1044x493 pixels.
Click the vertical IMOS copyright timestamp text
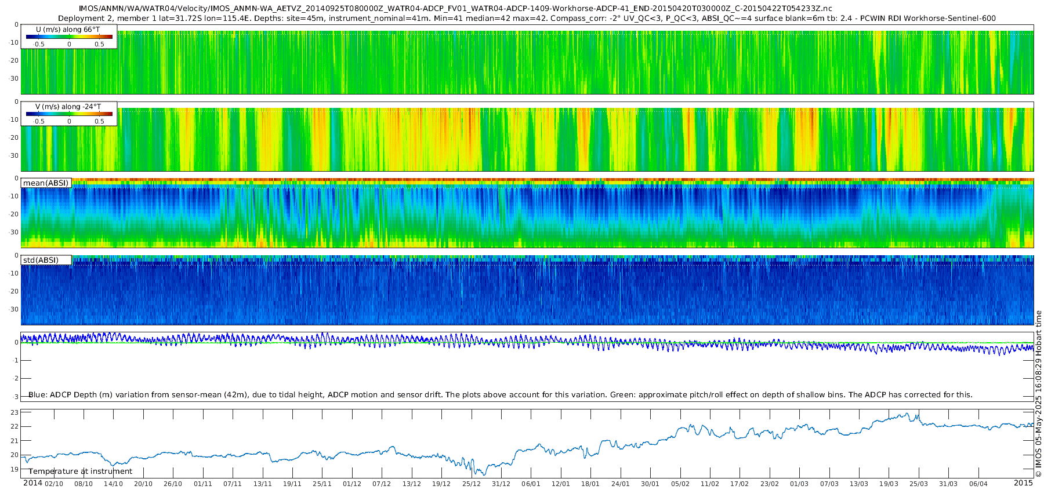tap(1038, 394)
